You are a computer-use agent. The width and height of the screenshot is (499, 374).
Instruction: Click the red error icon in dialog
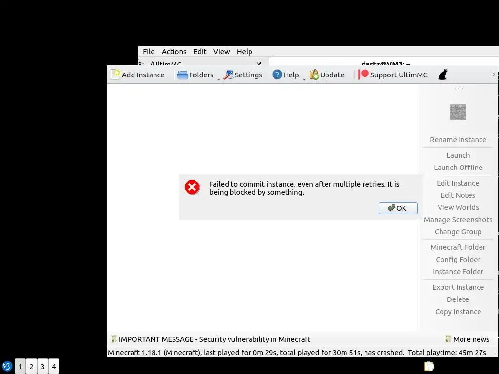pos(192,187)
